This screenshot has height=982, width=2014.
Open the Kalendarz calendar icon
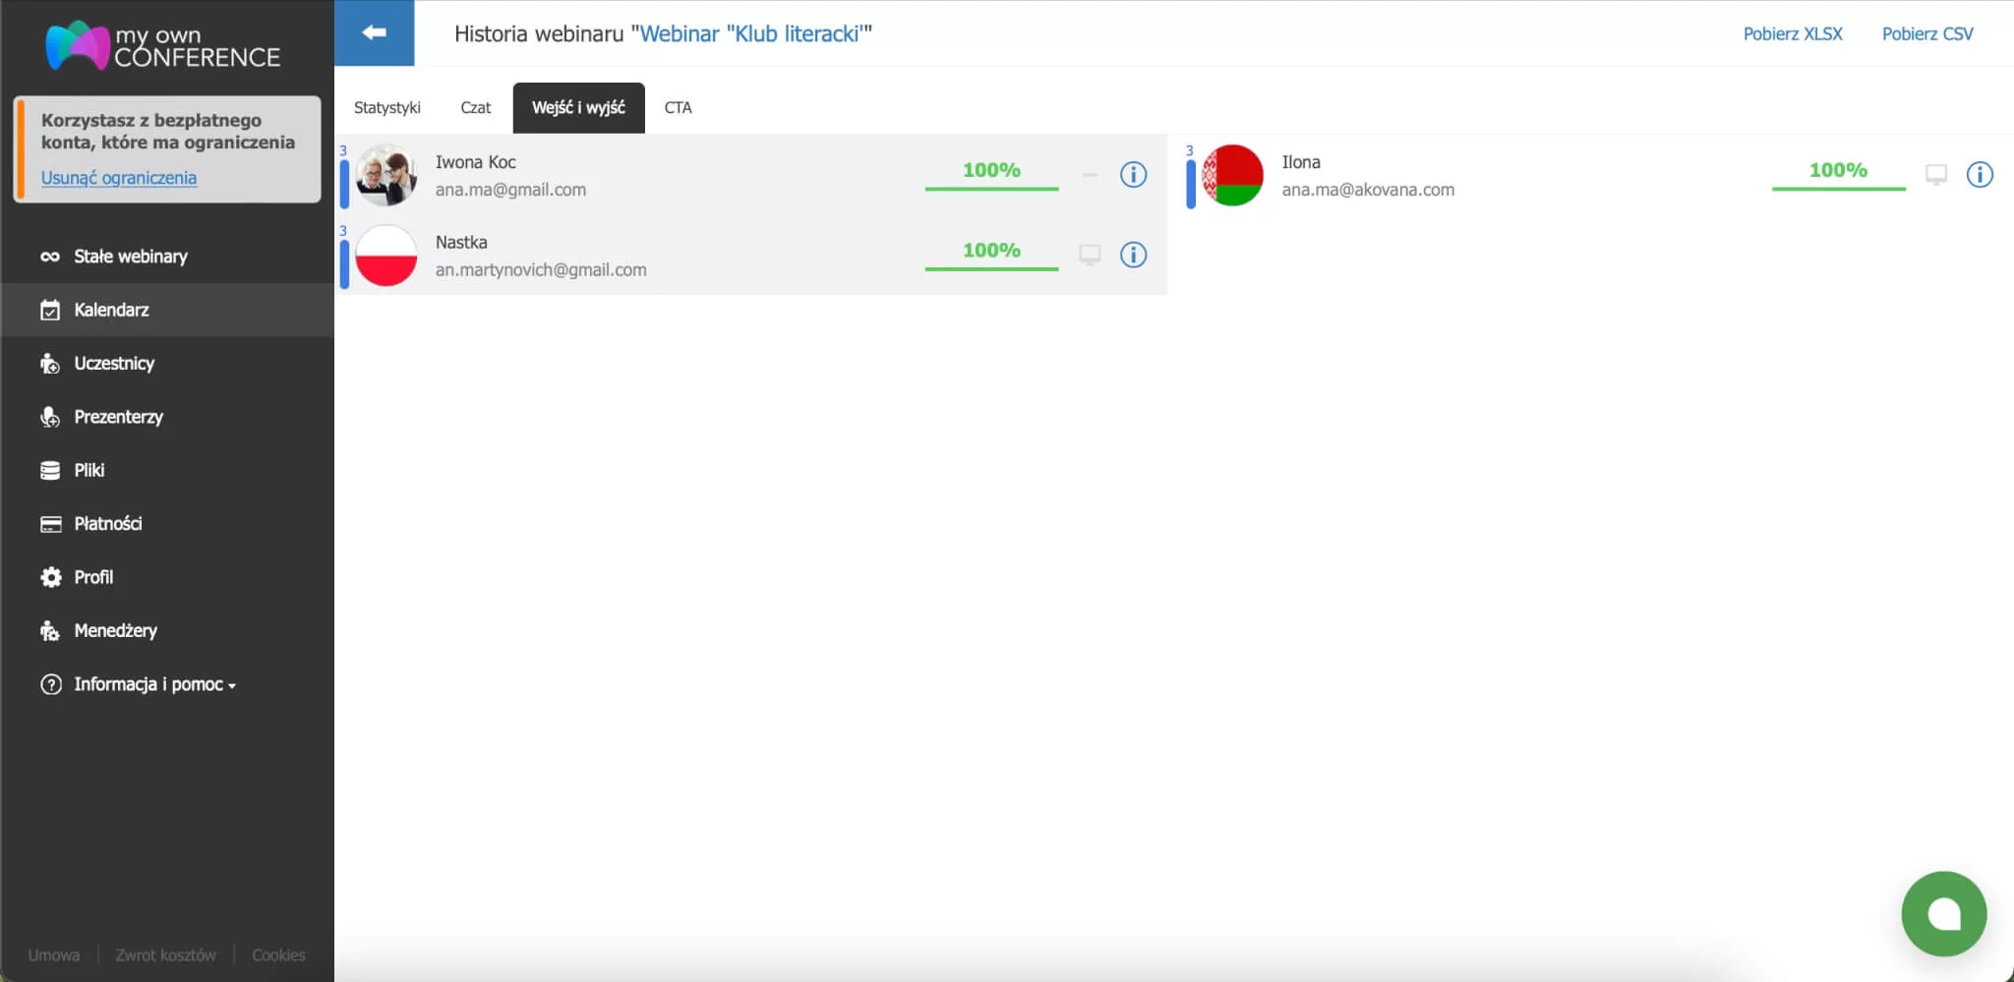pos(50,310)
